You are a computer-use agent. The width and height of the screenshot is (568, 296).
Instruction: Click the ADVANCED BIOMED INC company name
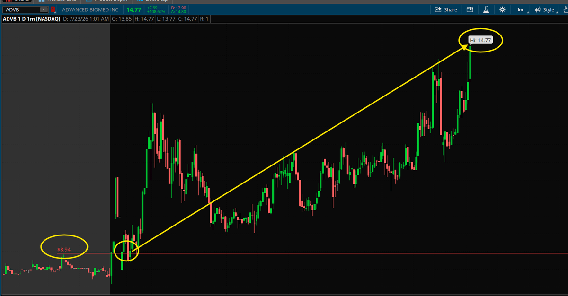tap(91, 9)
